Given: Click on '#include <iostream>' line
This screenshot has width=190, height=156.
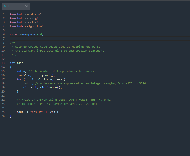Looking at the screenshot, I should click(x=26, y=14).
